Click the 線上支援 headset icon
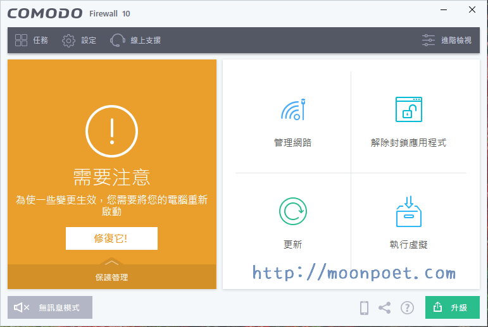488x327 pixels. tap(117, 40)
